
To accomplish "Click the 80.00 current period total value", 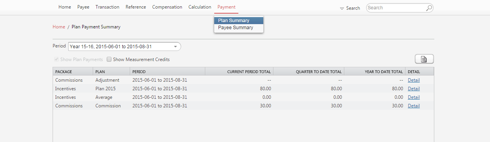I will [x=265, y=89].
